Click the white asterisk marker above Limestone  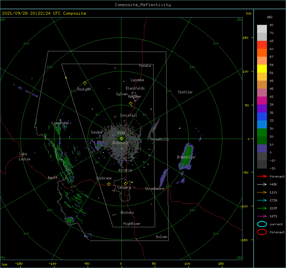(60, 120)
